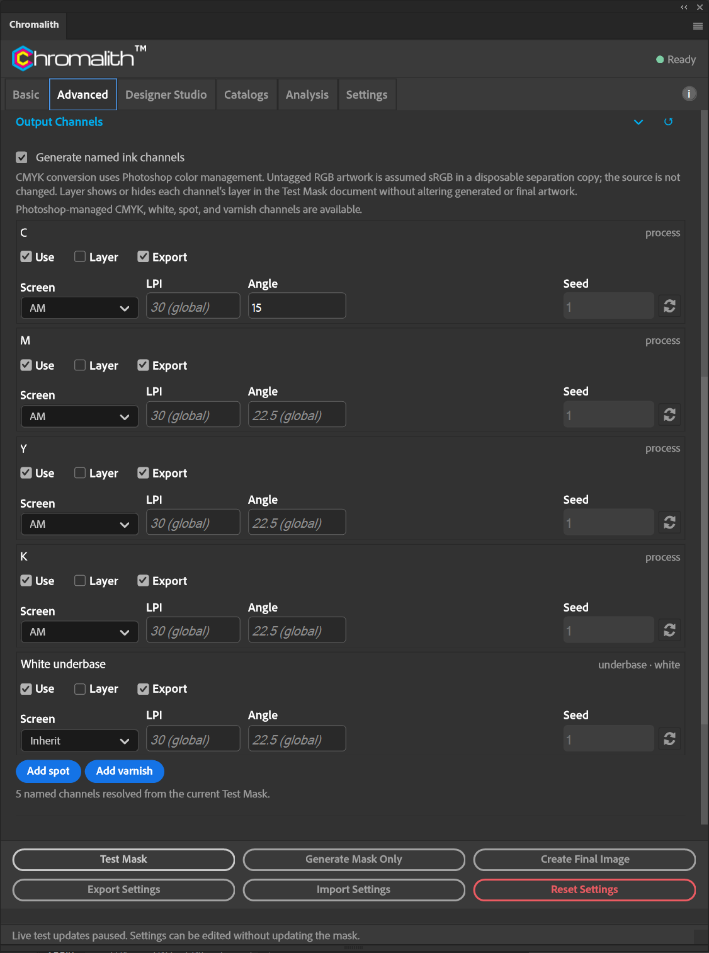Enable Layer for K channel

tap(80, 580)
